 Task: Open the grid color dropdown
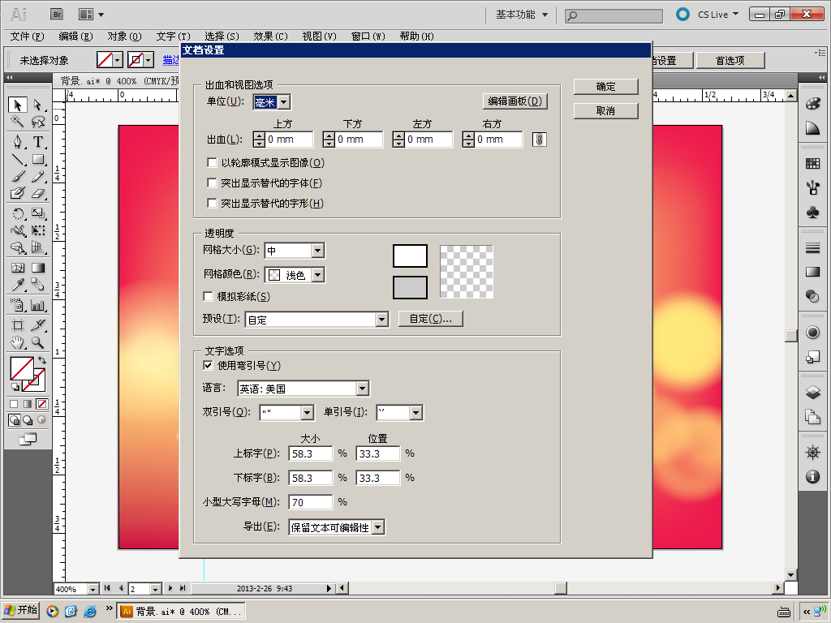coord(294,275)
